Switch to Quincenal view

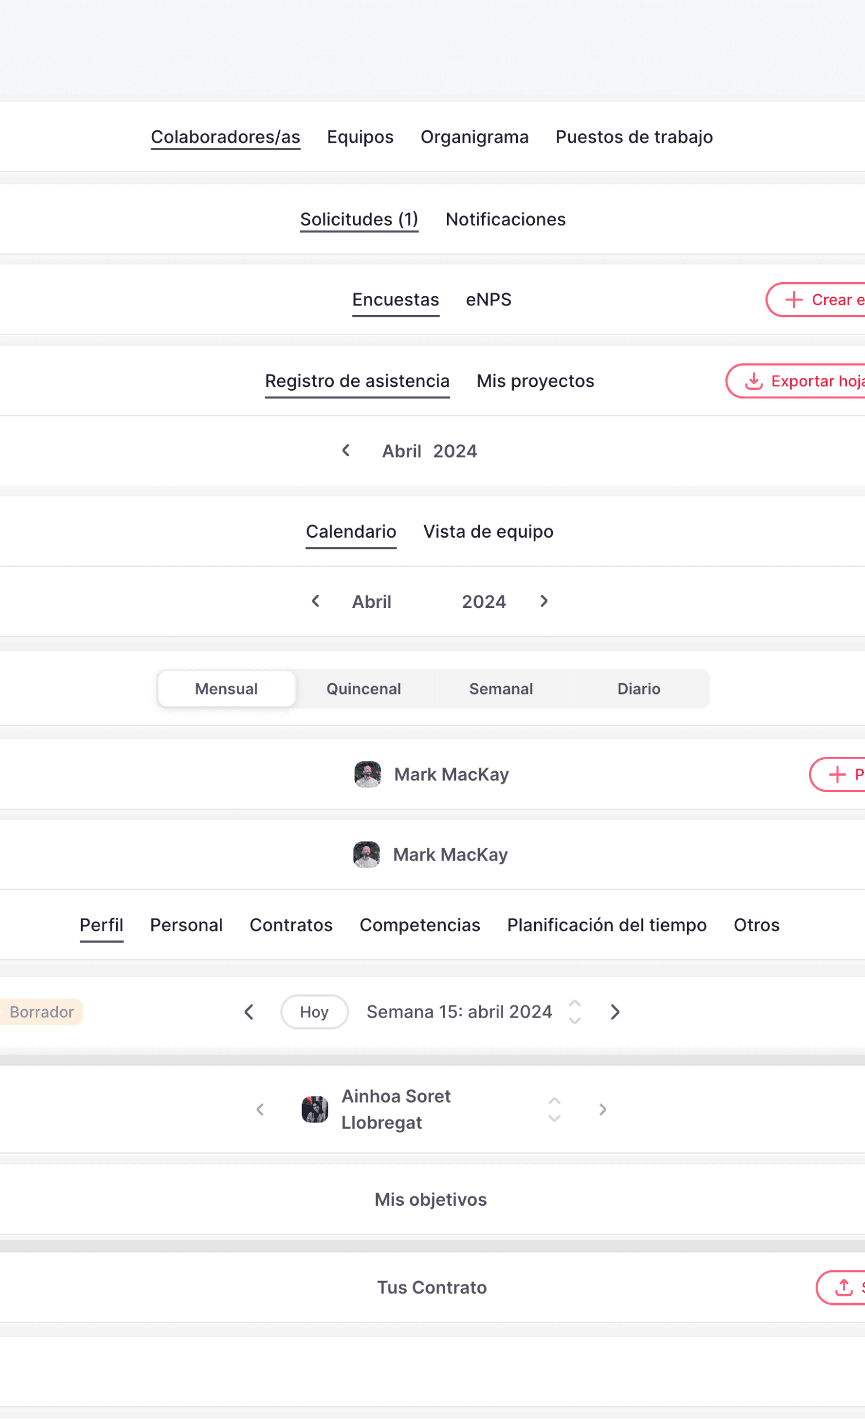[x=363, y=688]
